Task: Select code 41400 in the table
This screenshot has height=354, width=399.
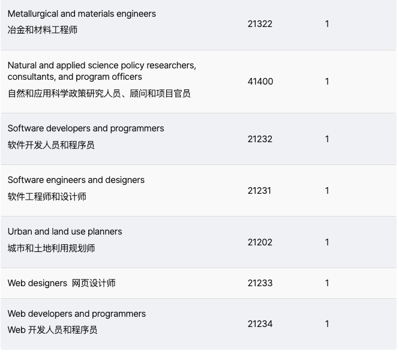Action: point(260,82)
